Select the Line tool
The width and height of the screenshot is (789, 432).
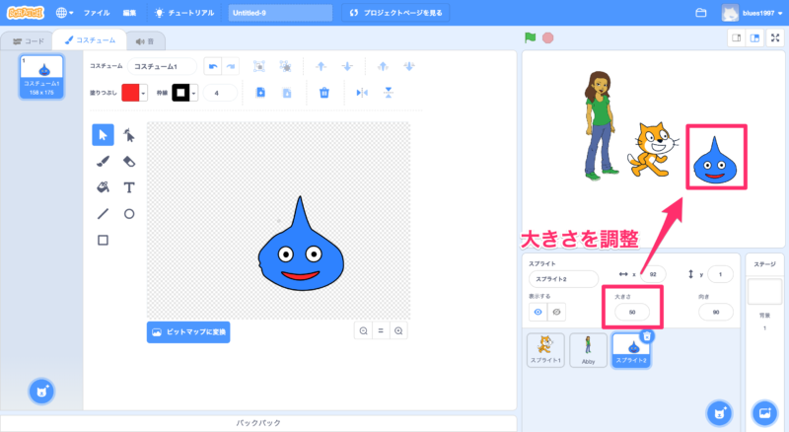click(x=103, y=213)
